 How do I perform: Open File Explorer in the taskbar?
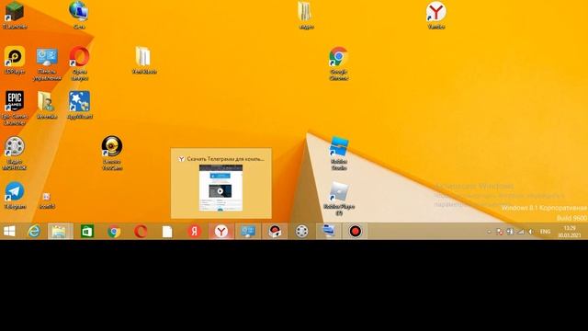click(x=60, y=231)
